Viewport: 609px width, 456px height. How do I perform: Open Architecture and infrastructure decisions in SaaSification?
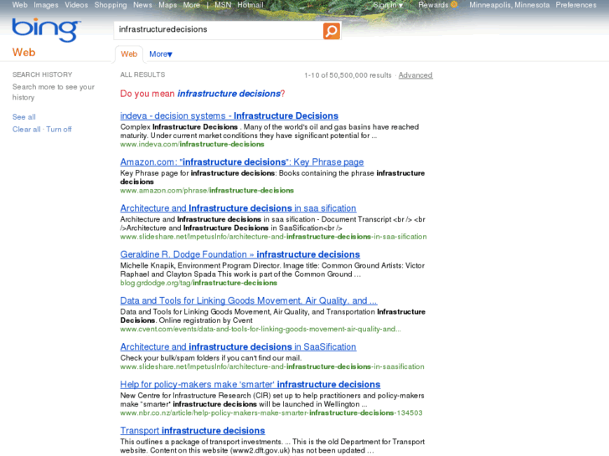pyautogui.click(x=238, y=346)
